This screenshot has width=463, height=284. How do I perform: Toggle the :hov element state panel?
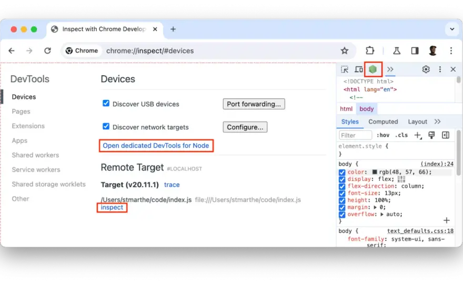[x=383, y=135]
